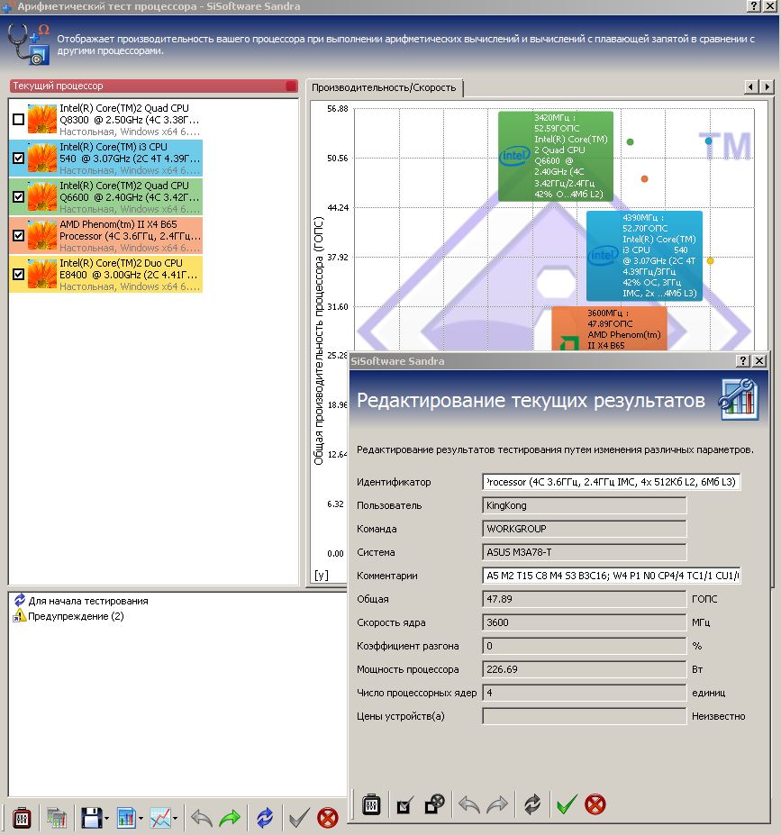Click red cancel icon in edit results dialog
This screenshot has width=781, height=835.
coord(595,804)
